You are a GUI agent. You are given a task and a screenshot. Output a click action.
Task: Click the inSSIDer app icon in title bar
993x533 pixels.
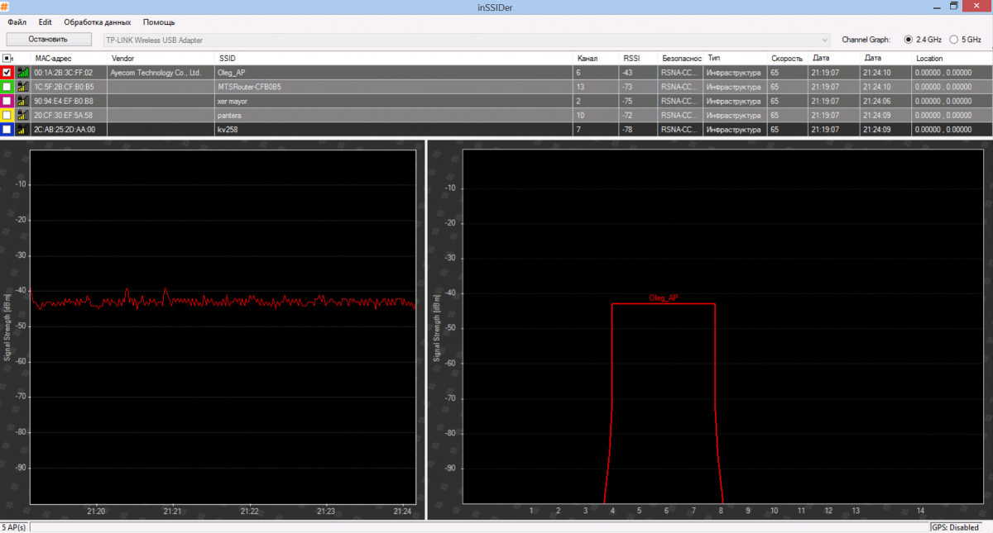[6, 7]
